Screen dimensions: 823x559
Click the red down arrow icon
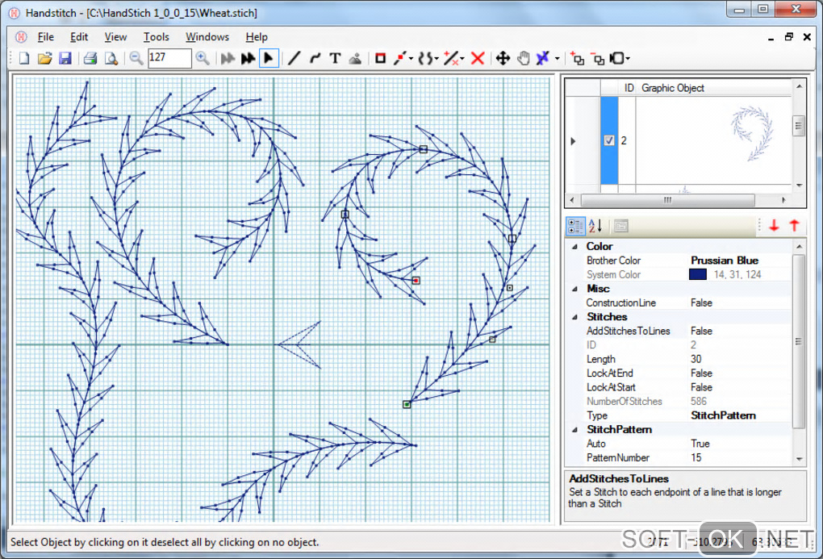774,226
